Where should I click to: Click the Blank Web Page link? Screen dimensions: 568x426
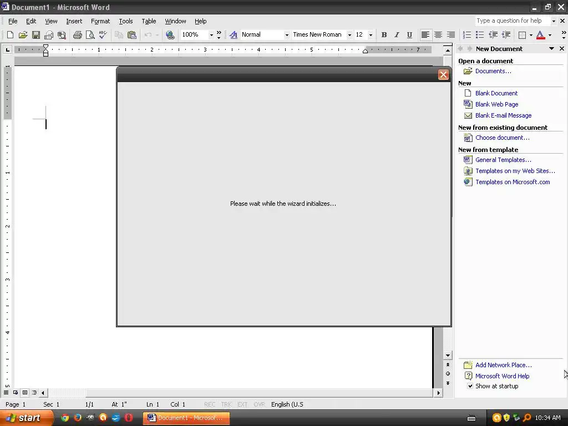point(496,104)
